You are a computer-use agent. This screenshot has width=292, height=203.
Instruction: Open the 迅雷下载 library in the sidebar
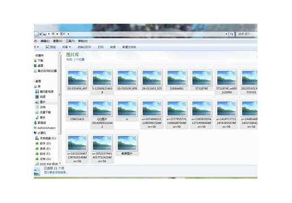(43, 112)
